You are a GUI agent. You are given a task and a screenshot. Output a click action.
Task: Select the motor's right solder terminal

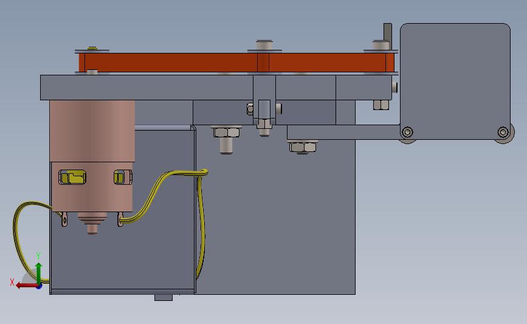tap(120, 219)
